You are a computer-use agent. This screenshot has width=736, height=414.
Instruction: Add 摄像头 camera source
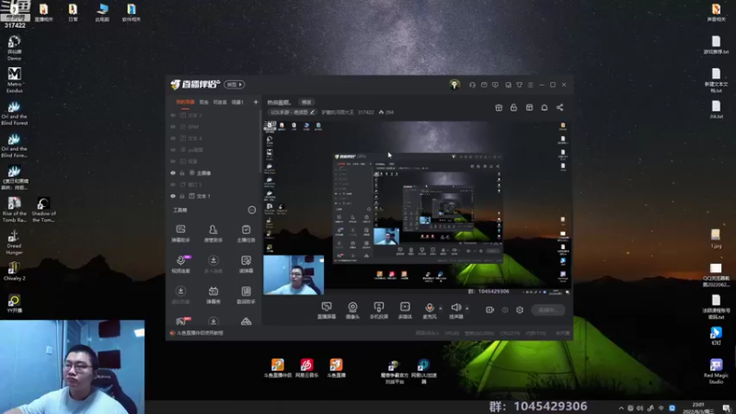(352, 310)
